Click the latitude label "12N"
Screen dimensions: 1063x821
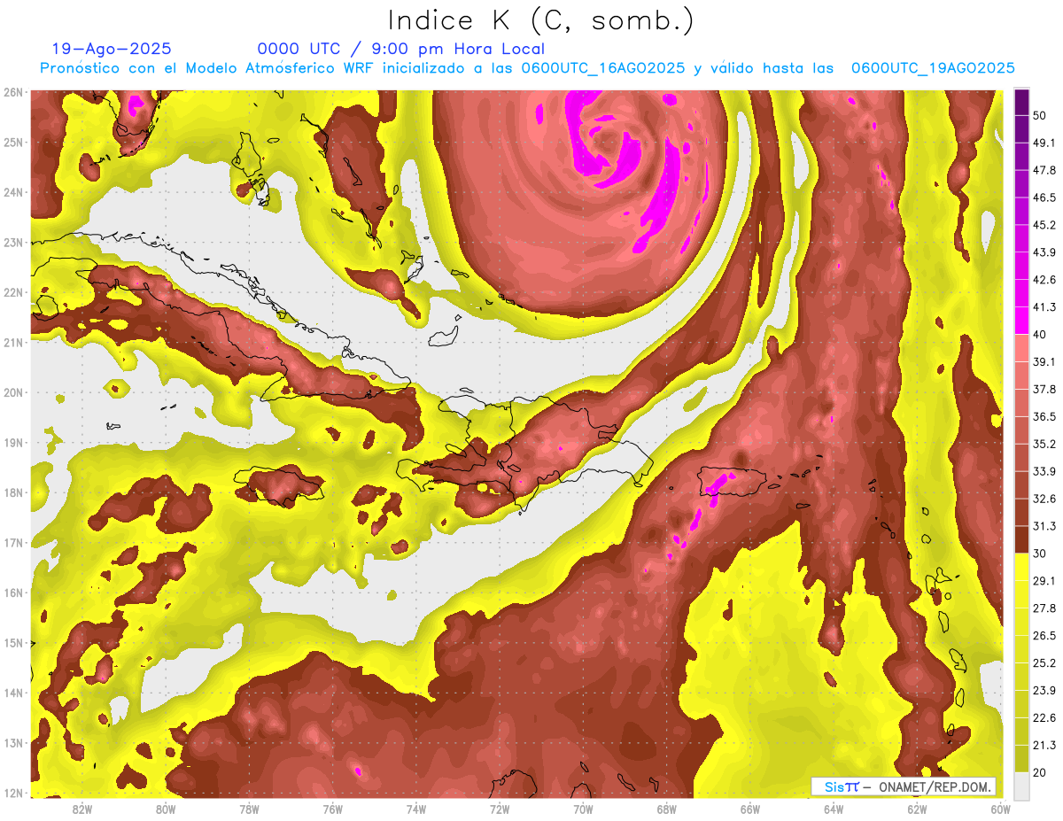coord(13,793)
